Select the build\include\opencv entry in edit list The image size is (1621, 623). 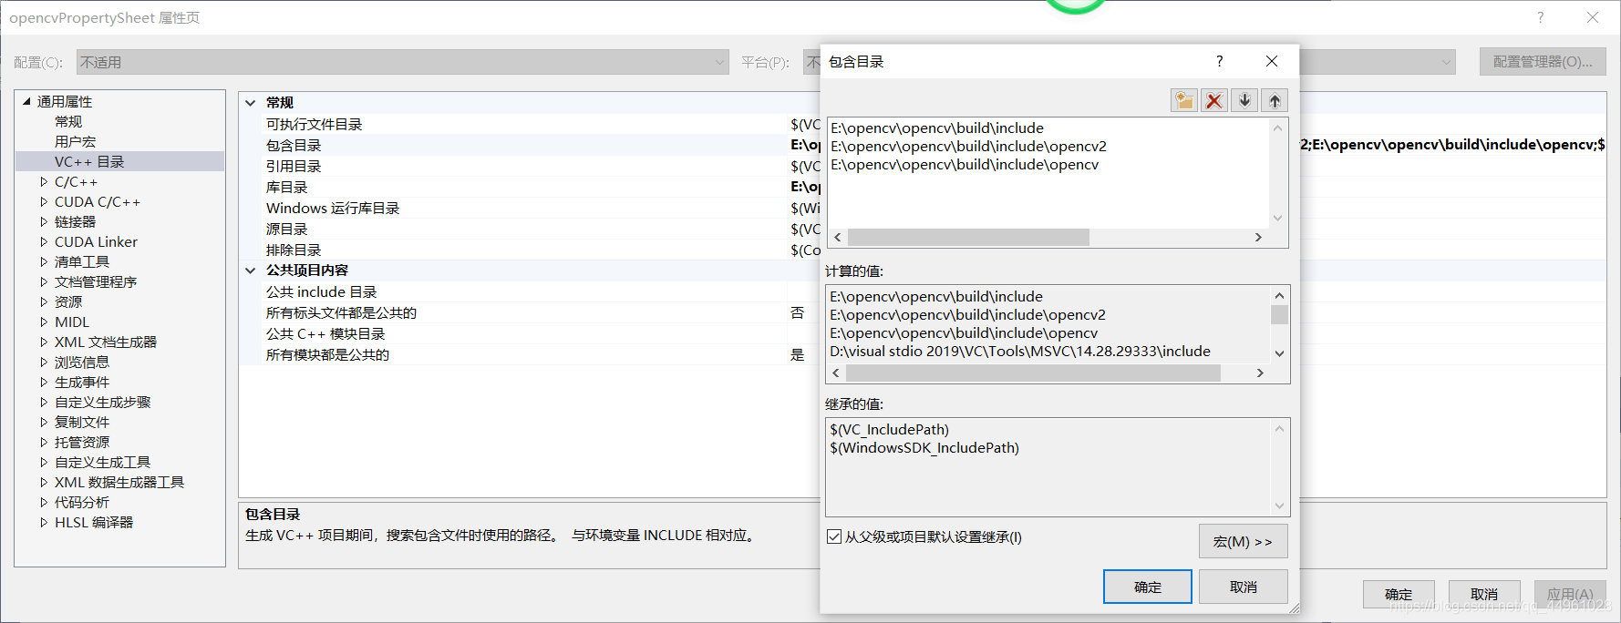point(965,165)
